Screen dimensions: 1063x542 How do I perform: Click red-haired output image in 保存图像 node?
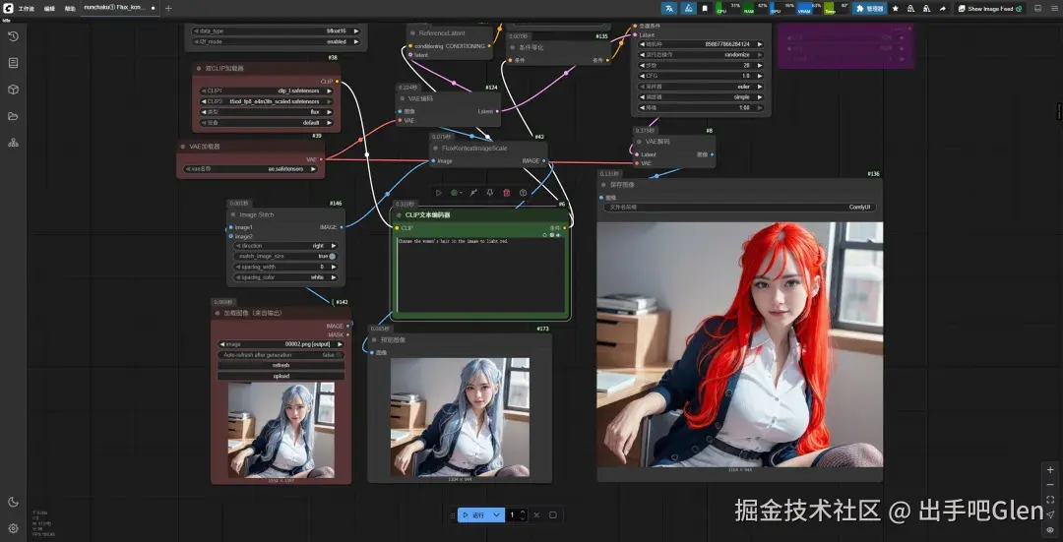[739, 344]
